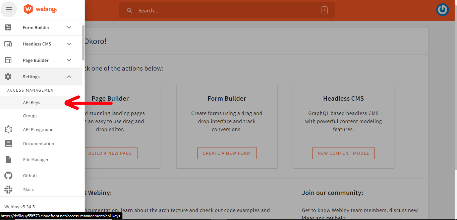Click the hamburger menu icon

click(x=9, y=10)
